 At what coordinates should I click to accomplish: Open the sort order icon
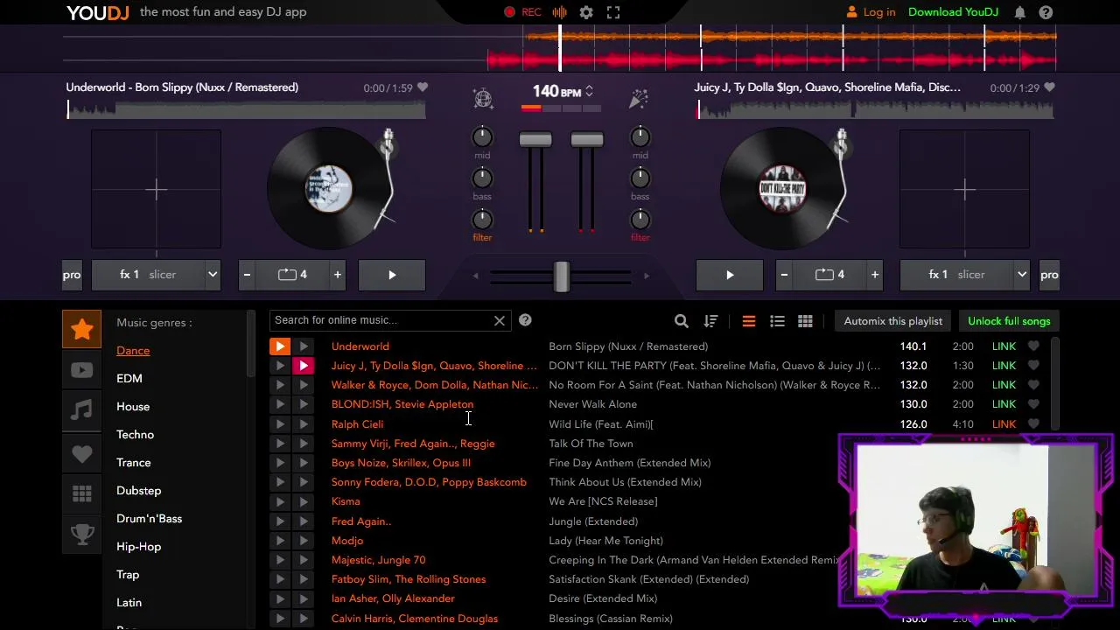(x=710, y=321)
